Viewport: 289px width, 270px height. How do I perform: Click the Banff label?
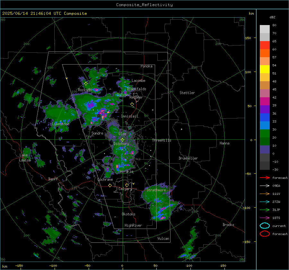pos(53,179)
